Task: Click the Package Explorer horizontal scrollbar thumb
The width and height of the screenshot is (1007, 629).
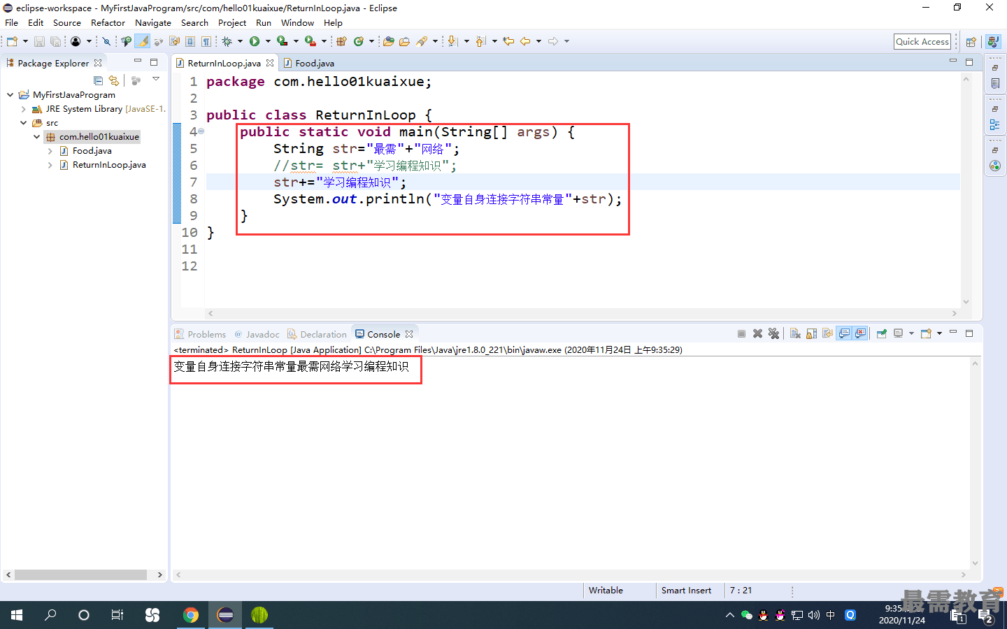Action: [80, 574]
